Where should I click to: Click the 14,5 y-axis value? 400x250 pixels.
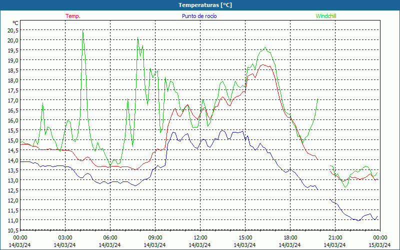(x=13, y=150)
